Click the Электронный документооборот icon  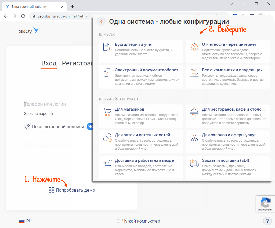[x=107, y=73]
